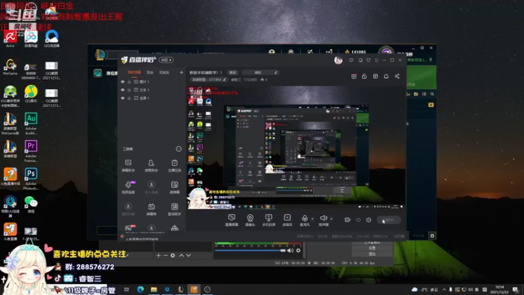Viewport: 524px width, 295px height.
Task: Add a new scene with plus button
Action: point(181,72)
